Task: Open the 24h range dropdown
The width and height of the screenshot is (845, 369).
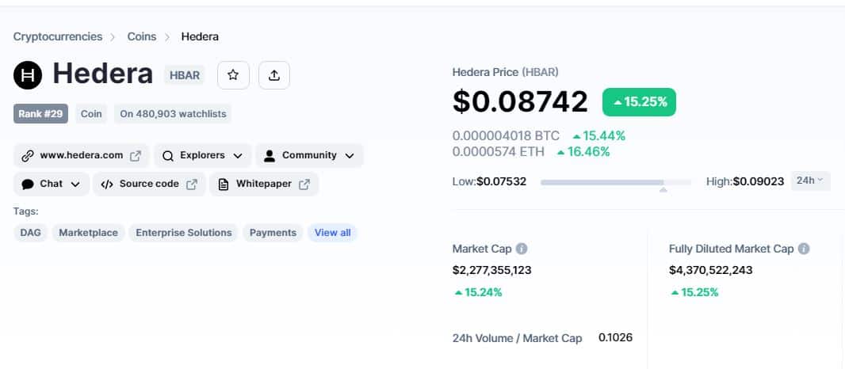Action: [x=810, y=181]
